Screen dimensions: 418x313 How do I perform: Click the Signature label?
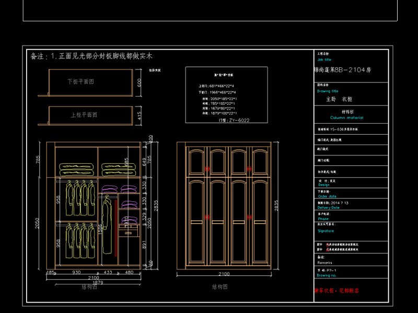click(326, 231)
